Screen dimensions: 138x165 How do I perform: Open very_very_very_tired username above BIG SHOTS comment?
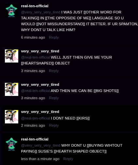tap(40, 84)
